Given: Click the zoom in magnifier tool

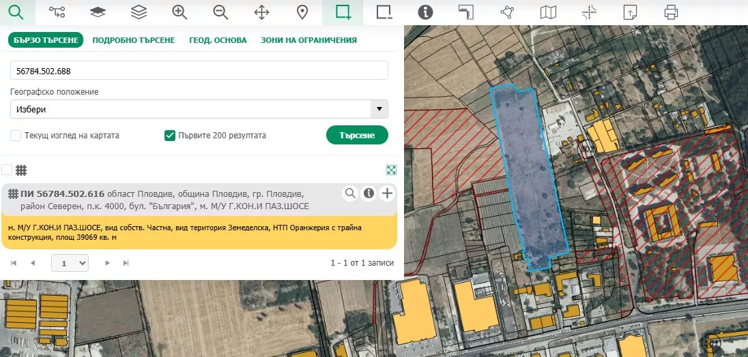Looking at the screenshot, I should click(179, 12).
